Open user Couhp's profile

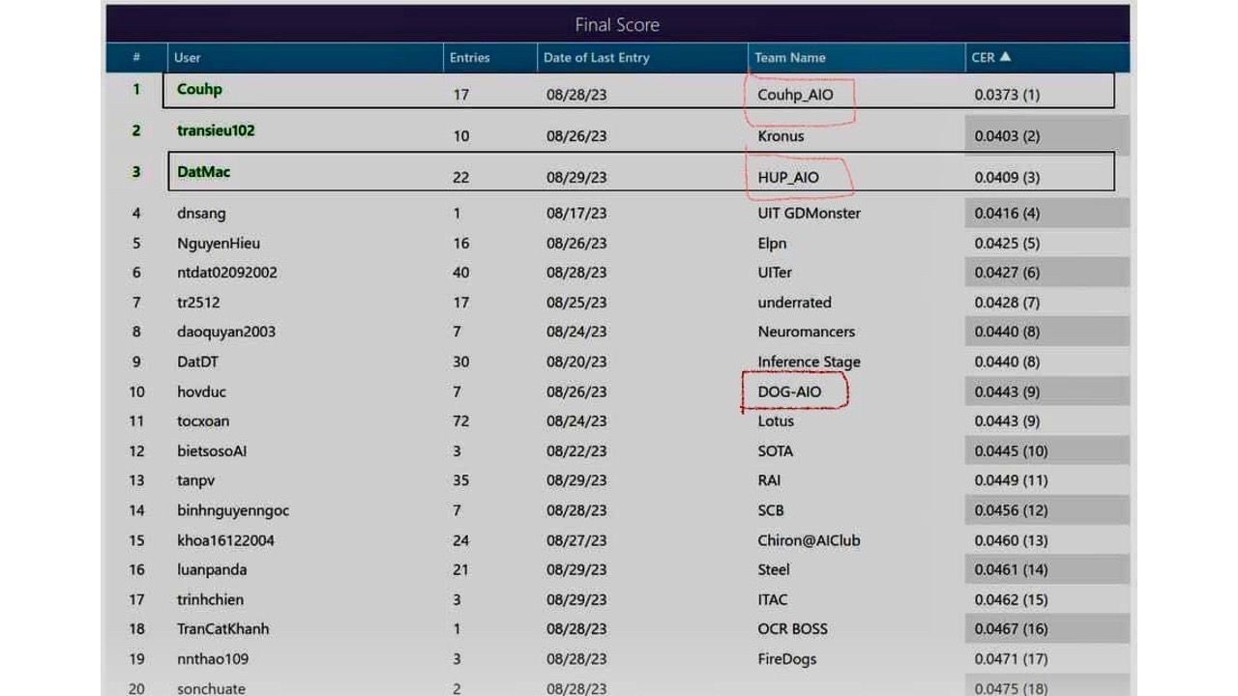click(x=199, y=89)
